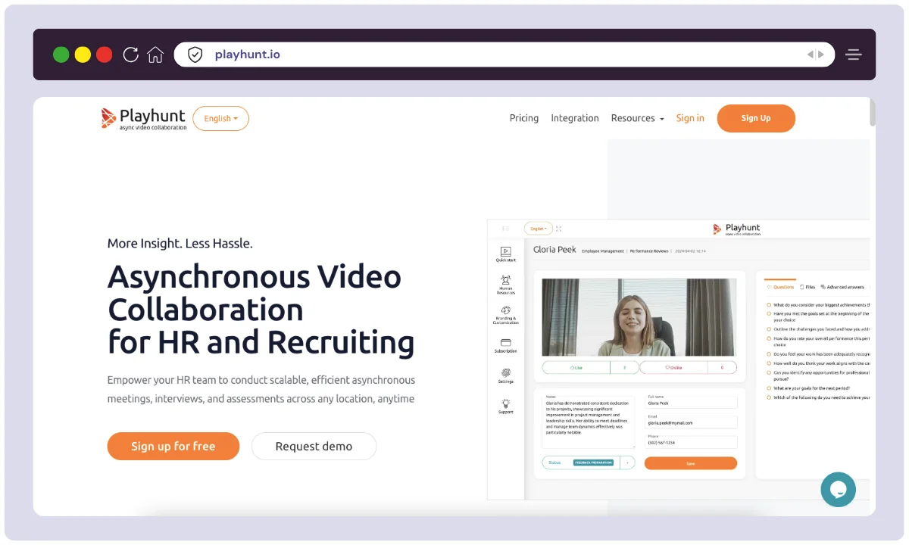Image resolution: width=909 pixels, height=545 pixels.
Task: Click the Full name field with Gloria Peek
Action: [x=691, y=403]
